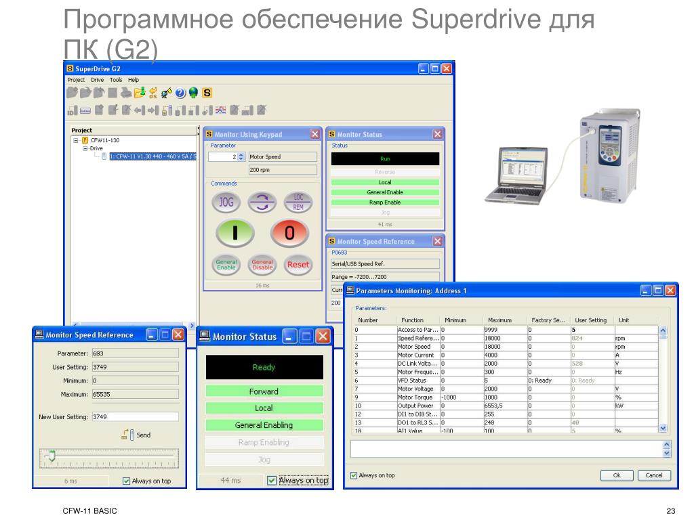This screenshot has height=520, width=694.
Task: Click the ID identify drive icon
Action: (72, 110)
